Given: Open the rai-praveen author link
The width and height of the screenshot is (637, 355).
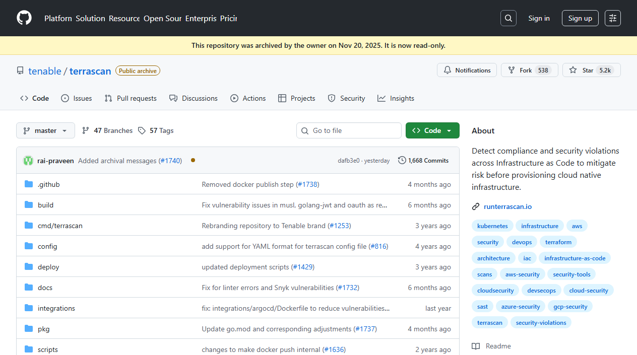Looking at the screenshot, I should pyautogui.click(x=55, y=161).
